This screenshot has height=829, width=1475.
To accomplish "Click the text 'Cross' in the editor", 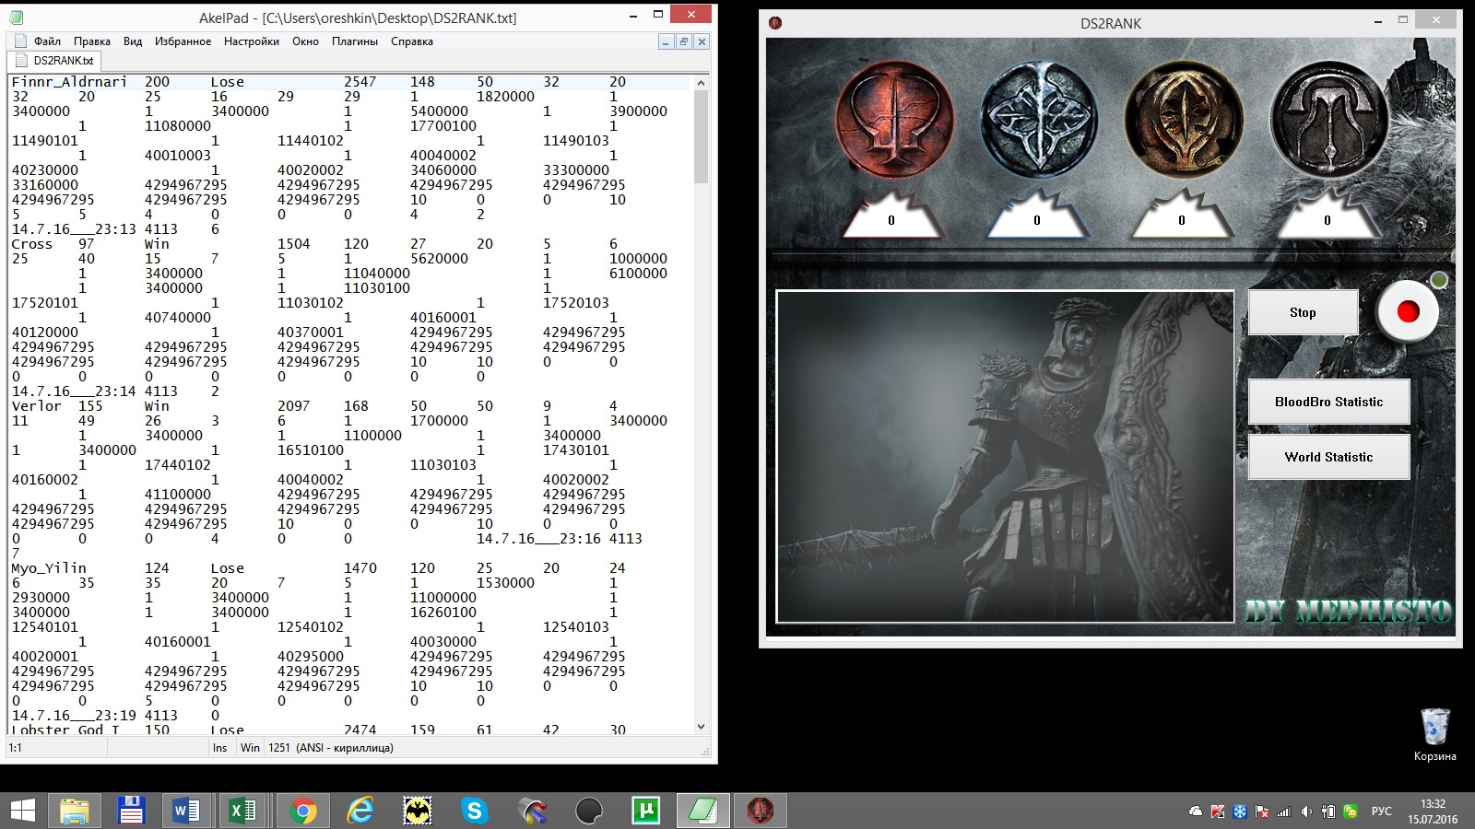I will pos(32,244).
